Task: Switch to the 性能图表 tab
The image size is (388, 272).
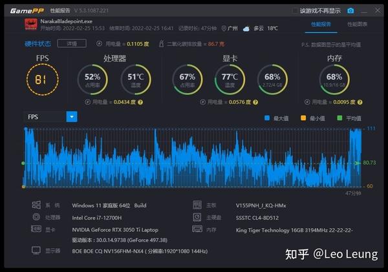Action: coord(358,25)
